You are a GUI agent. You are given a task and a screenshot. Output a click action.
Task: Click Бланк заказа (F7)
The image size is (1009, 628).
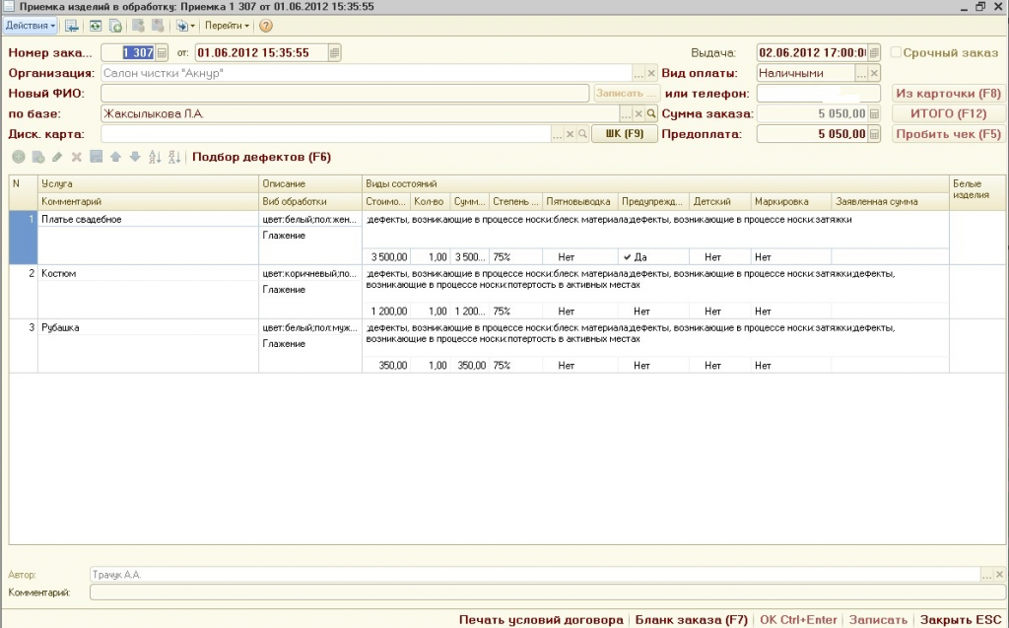tap(691, 620)
